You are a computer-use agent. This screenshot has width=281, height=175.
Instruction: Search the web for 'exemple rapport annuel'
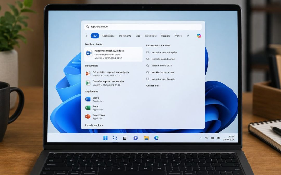pos(163,59)
